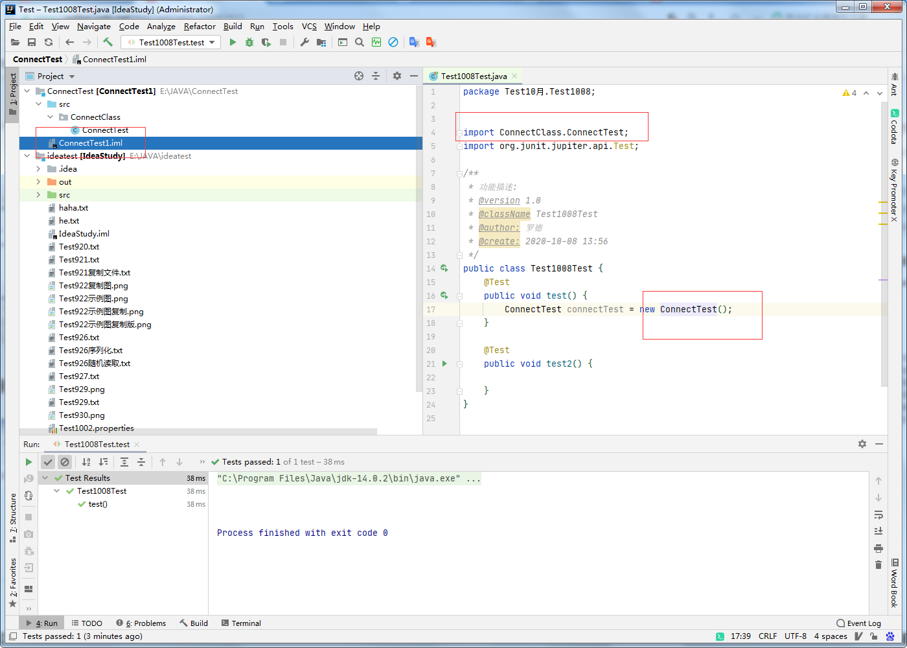
Task: Open the Refactor menu
Action: coord(200,27)
